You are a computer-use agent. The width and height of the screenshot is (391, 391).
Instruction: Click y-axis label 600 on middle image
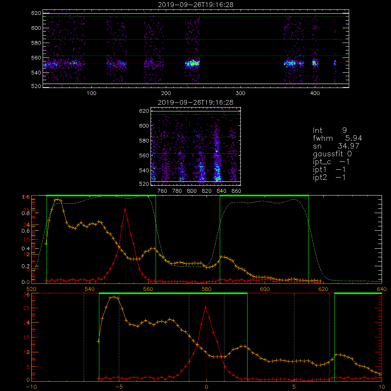pos(144,126)
